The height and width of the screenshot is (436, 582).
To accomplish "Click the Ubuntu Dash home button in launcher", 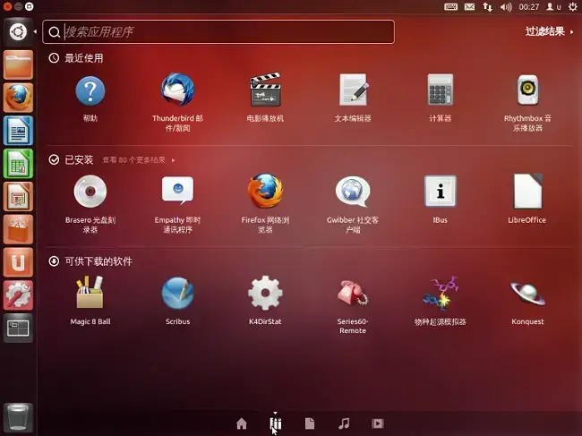I will pos(18,32).
